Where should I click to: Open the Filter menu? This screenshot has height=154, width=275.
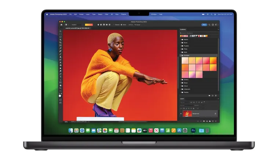(106, 14)
